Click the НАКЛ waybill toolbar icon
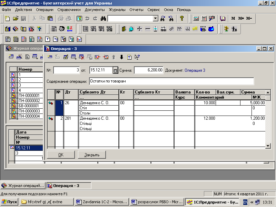Viewport: 276px width, 207px height. click(x=101, y=29)
